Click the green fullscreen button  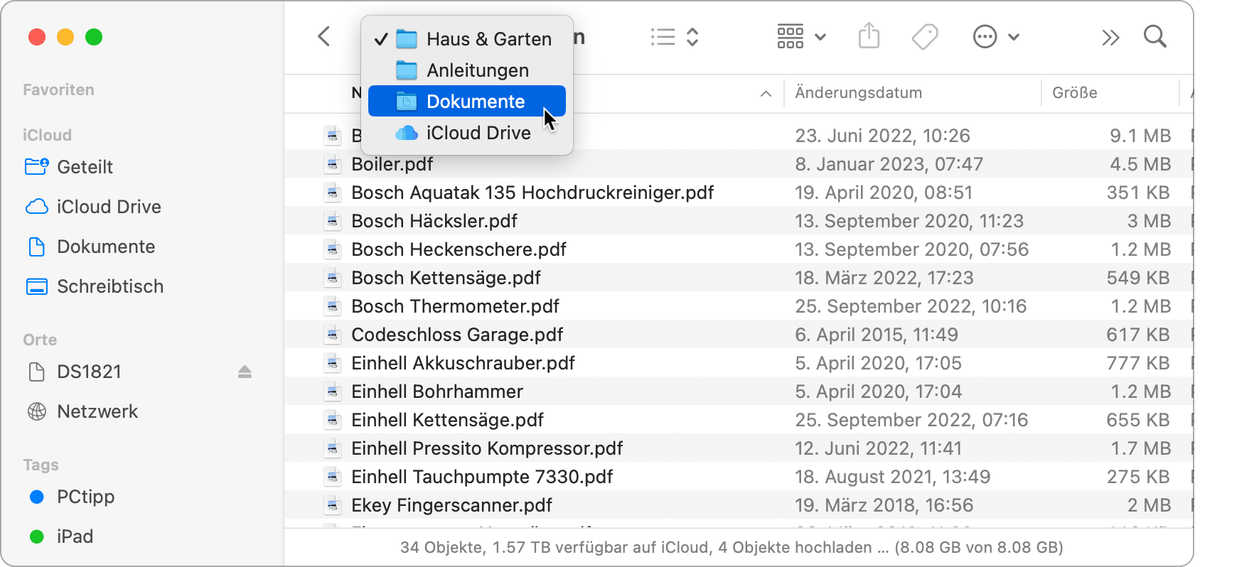94,37
